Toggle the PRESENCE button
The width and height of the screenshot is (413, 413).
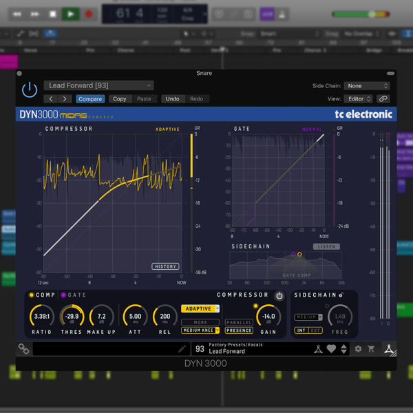(239, 330)
